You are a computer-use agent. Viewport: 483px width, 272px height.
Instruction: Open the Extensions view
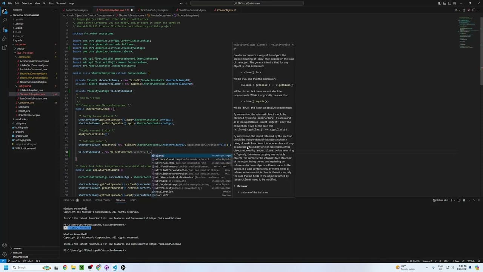click(5, 48)
